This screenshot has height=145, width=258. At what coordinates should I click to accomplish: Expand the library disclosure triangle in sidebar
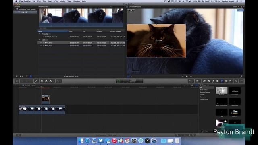click(15, 9)
